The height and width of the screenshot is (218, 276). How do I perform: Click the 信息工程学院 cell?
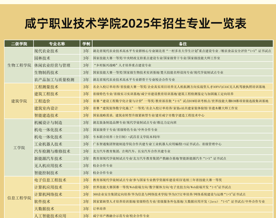(x=19, y=198)
